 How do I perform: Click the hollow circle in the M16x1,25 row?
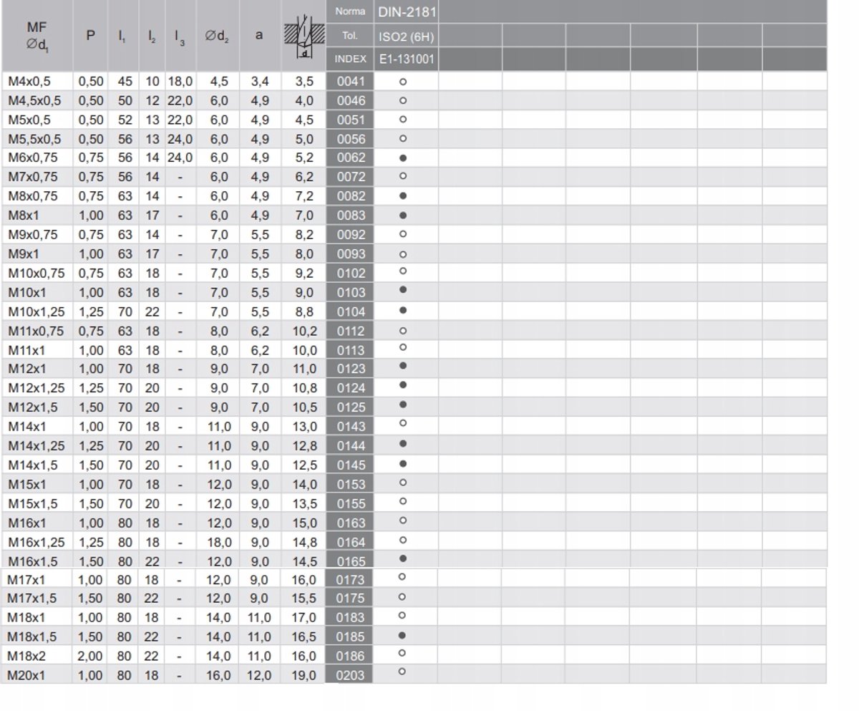403,540
